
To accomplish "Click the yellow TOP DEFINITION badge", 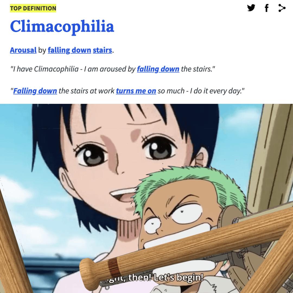I will (33, 8).
